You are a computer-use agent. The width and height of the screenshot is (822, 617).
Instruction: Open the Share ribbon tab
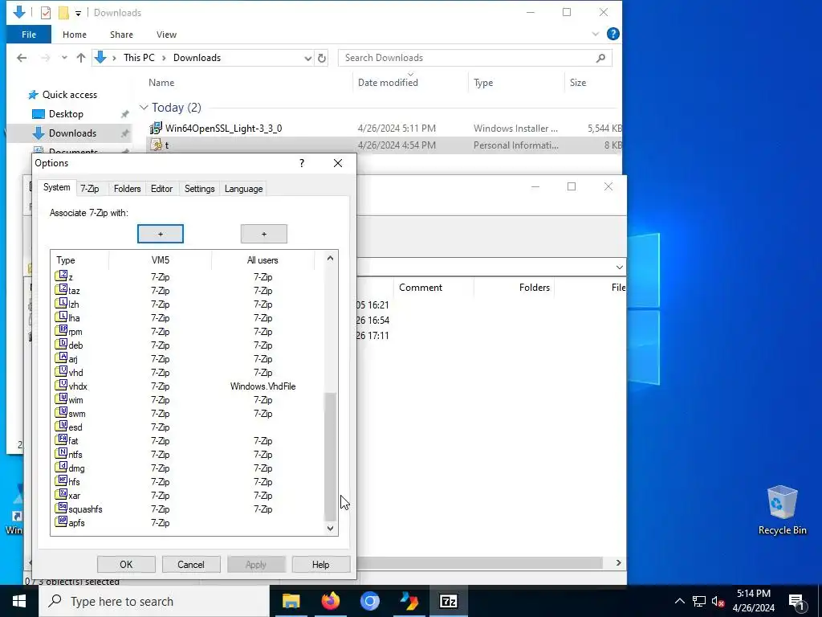click(121, 35)
